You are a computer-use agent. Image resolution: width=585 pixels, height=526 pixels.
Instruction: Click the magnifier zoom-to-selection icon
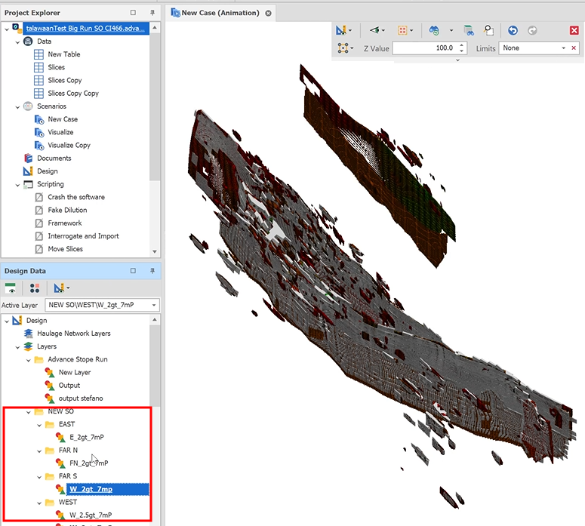point(489,31)
